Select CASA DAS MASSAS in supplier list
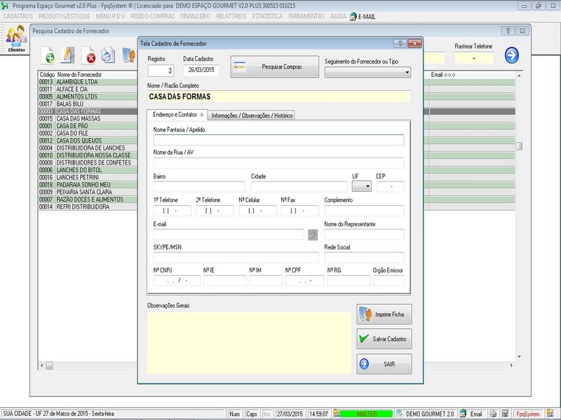 tap(79, 118)
